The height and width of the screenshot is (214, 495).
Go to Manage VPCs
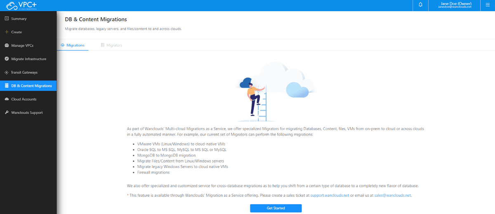[28, 45]
